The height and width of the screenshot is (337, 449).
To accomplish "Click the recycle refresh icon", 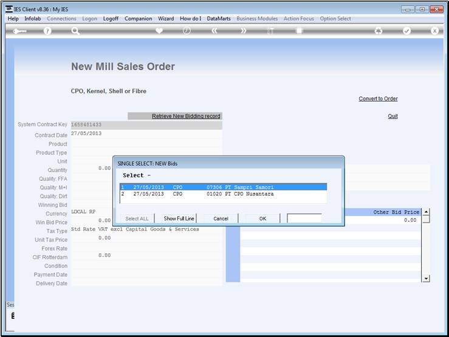I will [379, 31].
